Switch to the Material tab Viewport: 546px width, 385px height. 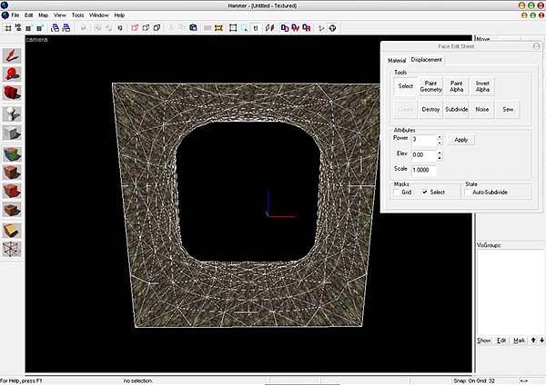[x=397, y=60]
